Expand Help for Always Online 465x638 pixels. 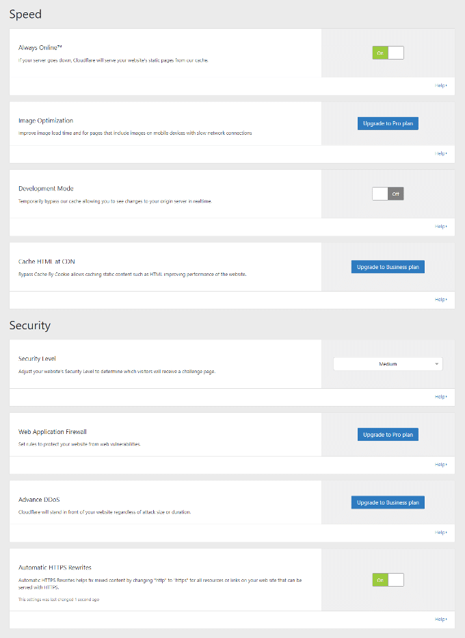tap(440, 86)
